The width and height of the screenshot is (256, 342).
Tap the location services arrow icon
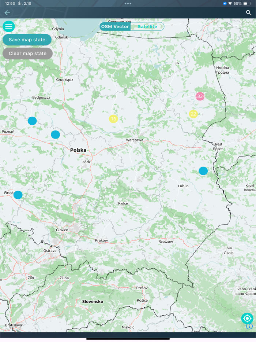(x=225, y=4)
